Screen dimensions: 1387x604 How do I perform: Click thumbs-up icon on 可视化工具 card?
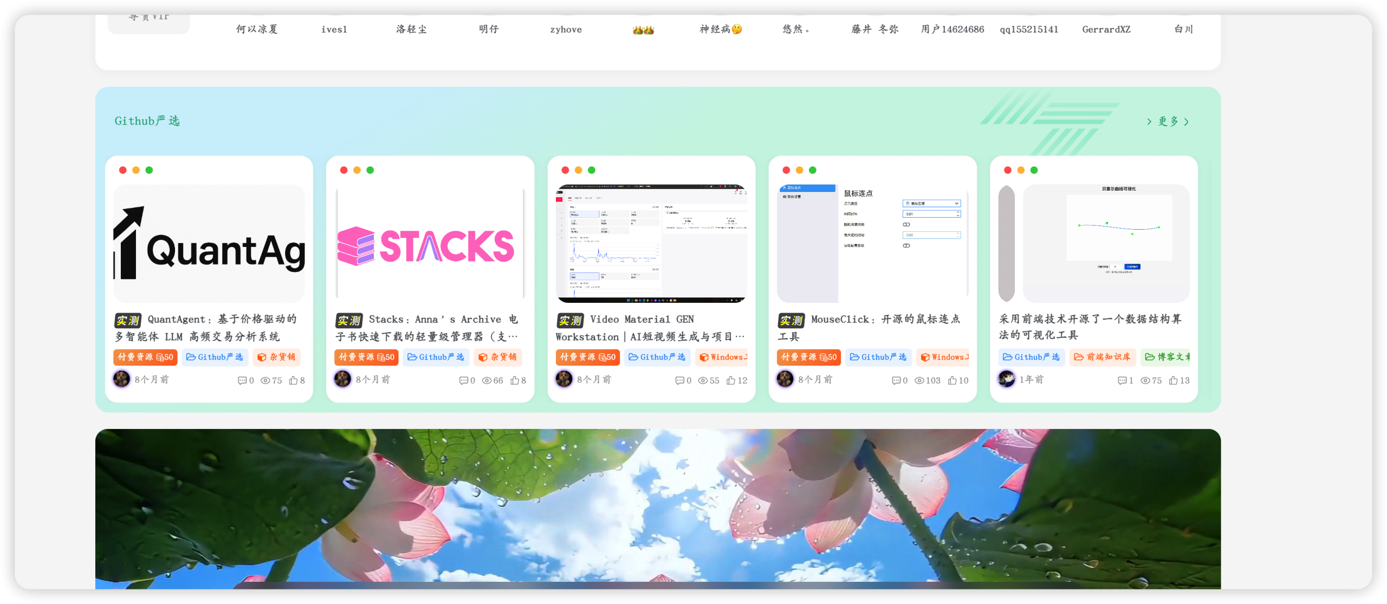pyautogui.click(x=1174, y=380)
